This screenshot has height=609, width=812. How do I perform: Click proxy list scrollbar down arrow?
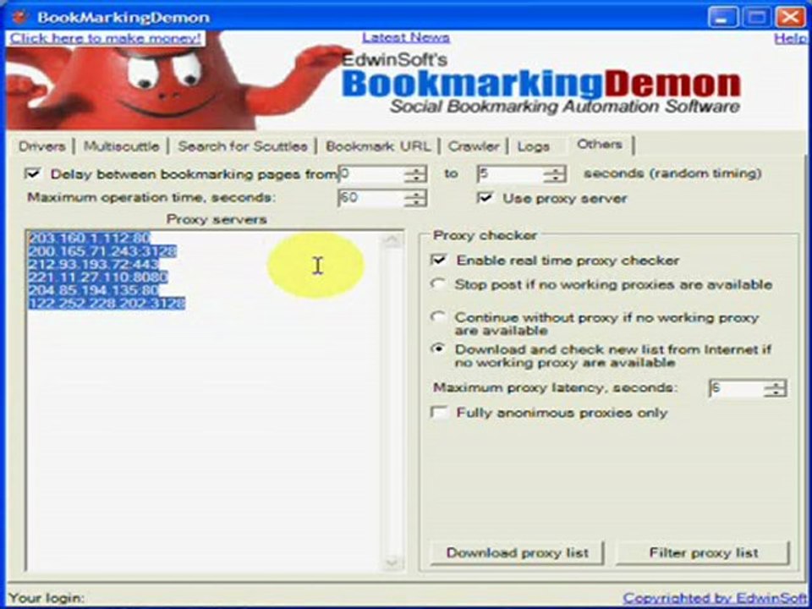392,562
